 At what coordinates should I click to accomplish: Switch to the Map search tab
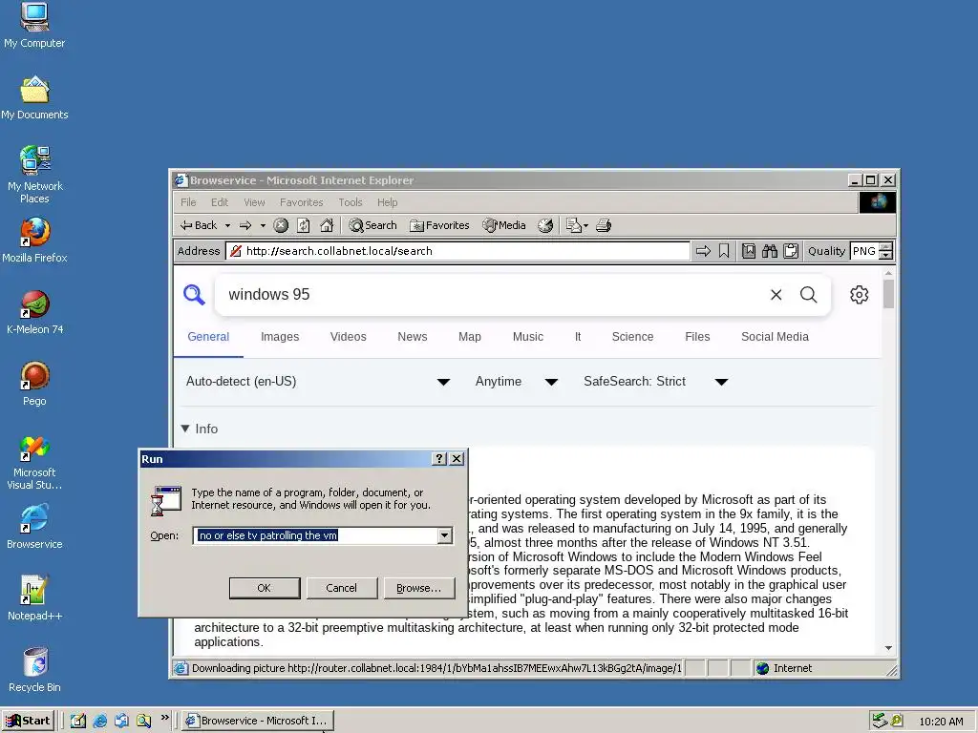[x=470, y=337]
